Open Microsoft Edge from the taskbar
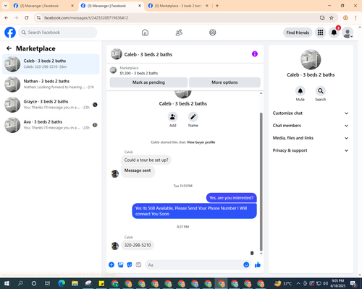Screen dimensions: 362x289 pos(62,283)
